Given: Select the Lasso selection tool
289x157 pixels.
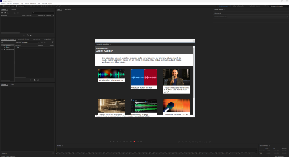Looking at the screenshot, I should pos(54,6).
